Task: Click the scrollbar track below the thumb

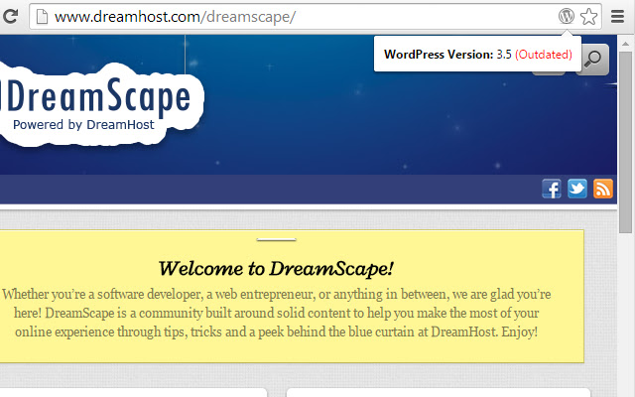Action: coord(625,314)
